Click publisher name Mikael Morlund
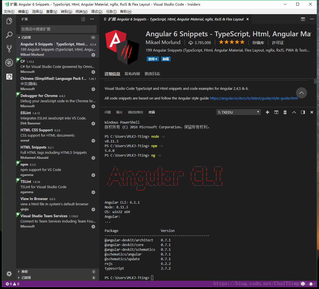This screenshot has height=289, width=319. (x=163, y=42)
